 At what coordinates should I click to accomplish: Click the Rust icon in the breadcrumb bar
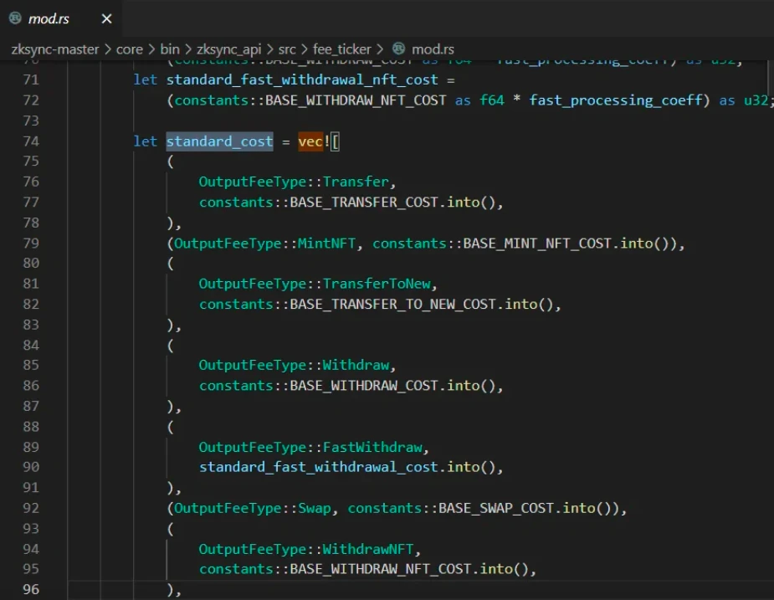pos(399,49)
